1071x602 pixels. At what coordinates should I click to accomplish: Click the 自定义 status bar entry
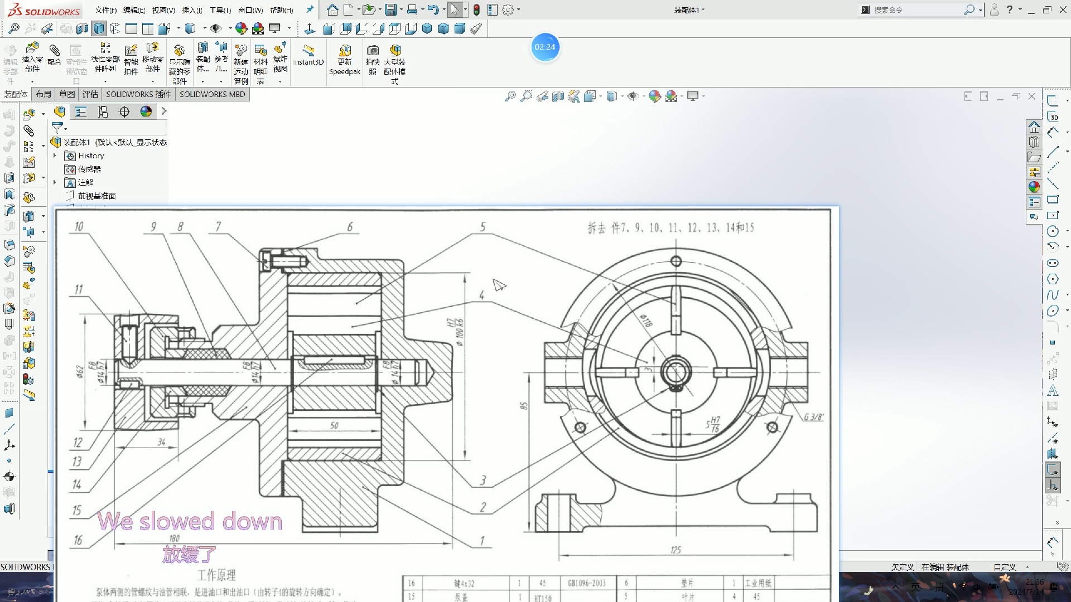click(1005, 567)
